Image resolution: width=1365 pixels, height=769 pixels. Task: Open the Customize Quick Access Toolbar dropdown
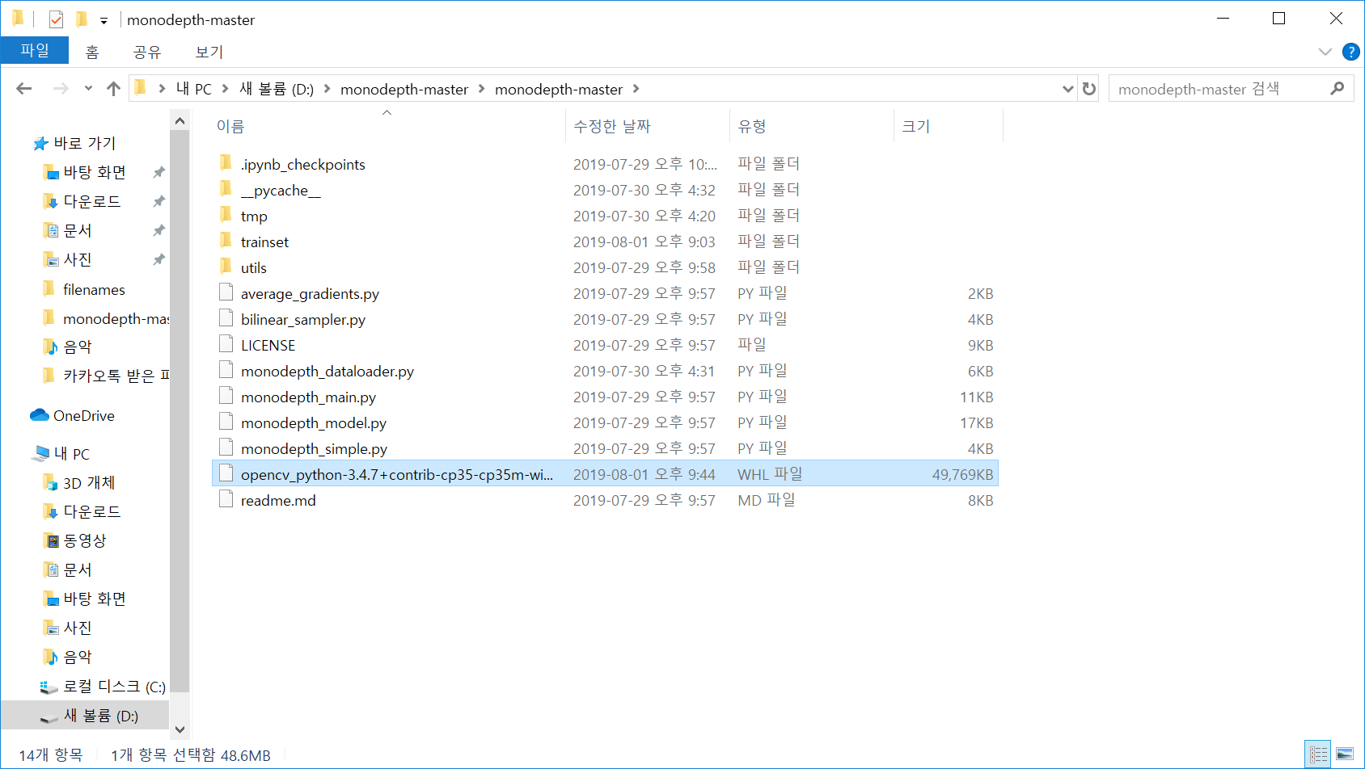pyautogui.click(x=104, y=21)
